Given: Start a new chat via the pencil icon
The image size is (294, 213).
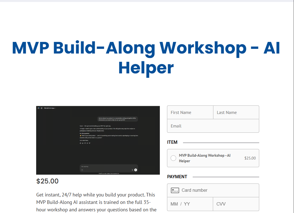Looking at the screenshot, I should point(41,108).
